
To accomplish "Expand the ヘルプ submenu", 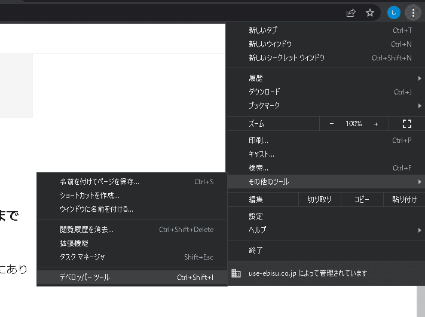I will pyautogui.click(x=325, y=230).
